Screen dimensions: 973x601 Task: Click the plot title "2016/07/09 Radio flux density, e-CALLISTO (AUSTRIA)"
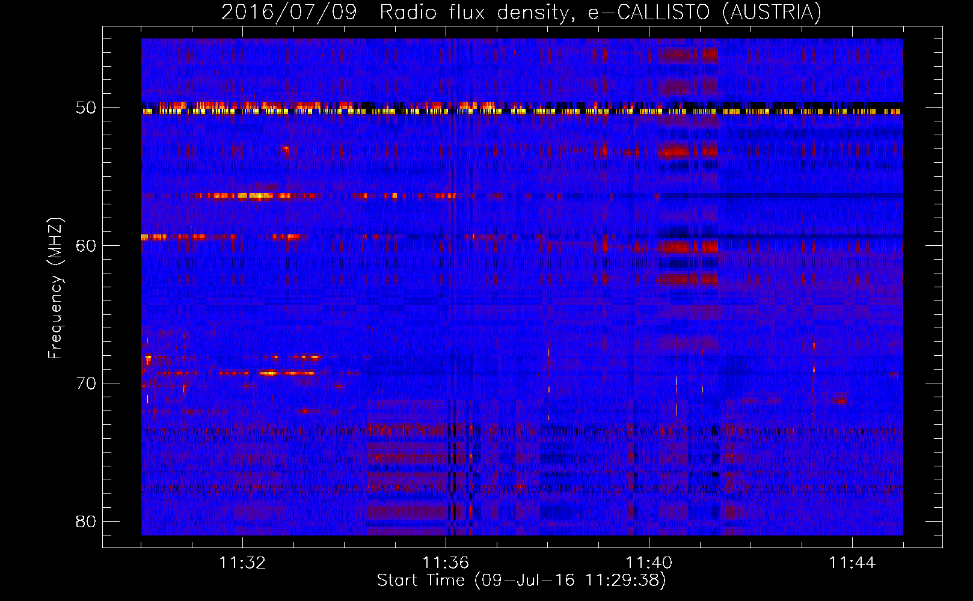coord(521,12)
